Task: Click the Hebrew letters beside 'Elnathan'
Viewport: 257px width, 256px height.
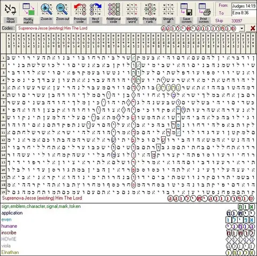Action: [x=240, y=253]
